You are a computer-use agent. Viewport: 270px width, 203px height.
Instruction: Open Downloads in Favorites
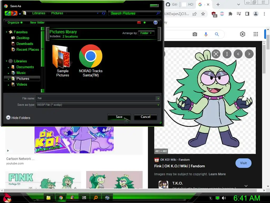click(x=25, y=44)
